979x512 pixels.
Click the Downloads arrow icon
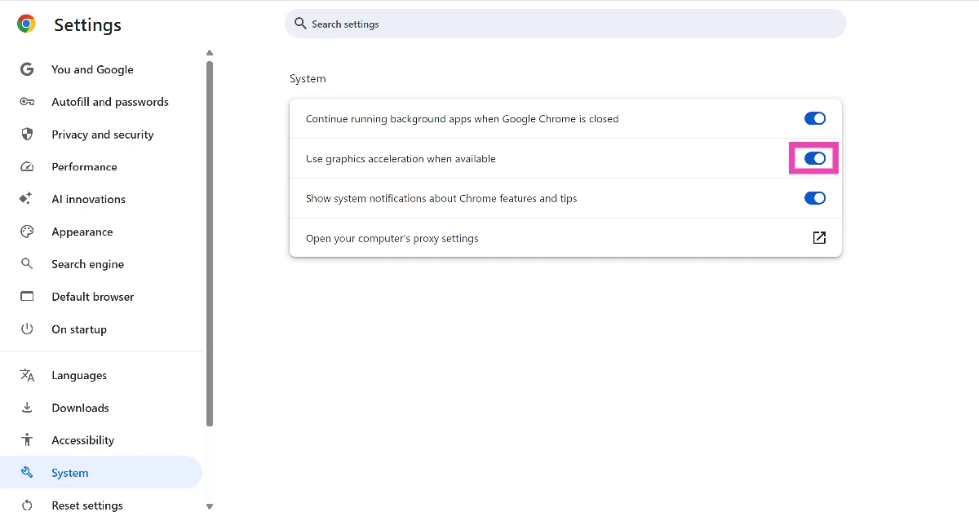tap(27, 408)
